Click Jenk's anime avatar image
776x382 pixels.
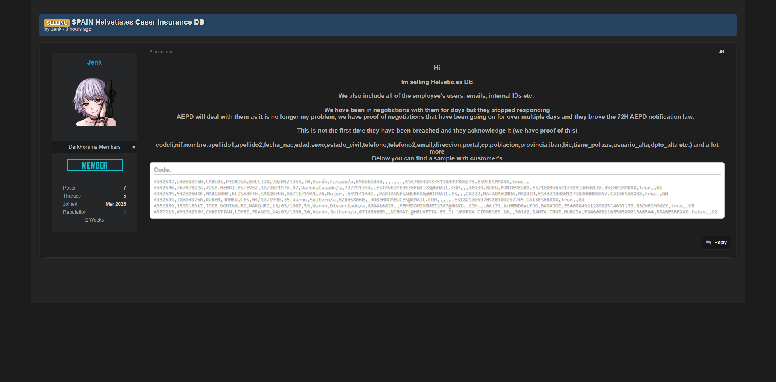pyautogui.click(x=94, y=102)
